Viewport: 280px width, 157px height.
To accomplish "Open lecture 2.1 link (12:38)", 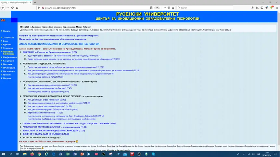I will point(66,67).
